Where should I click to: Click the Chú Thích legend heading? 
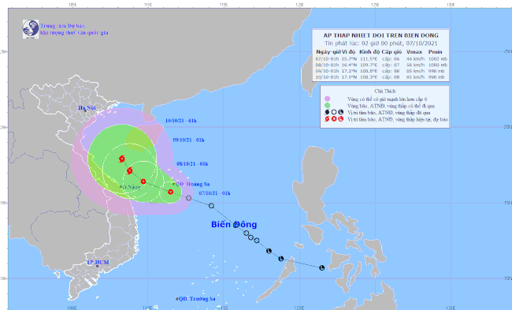point(385,92)
